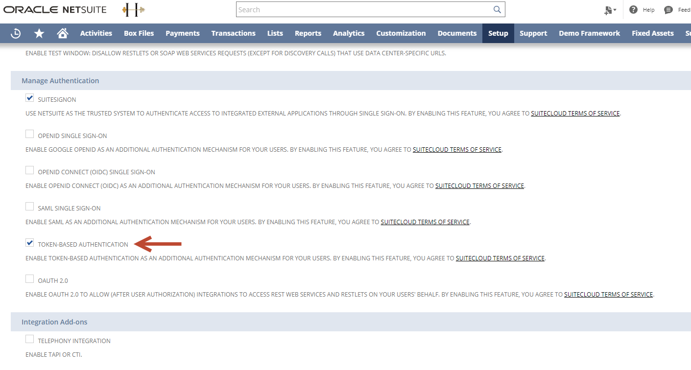Click the Help text link
This screenshot has width=691, height=370.
pos(648,10)
